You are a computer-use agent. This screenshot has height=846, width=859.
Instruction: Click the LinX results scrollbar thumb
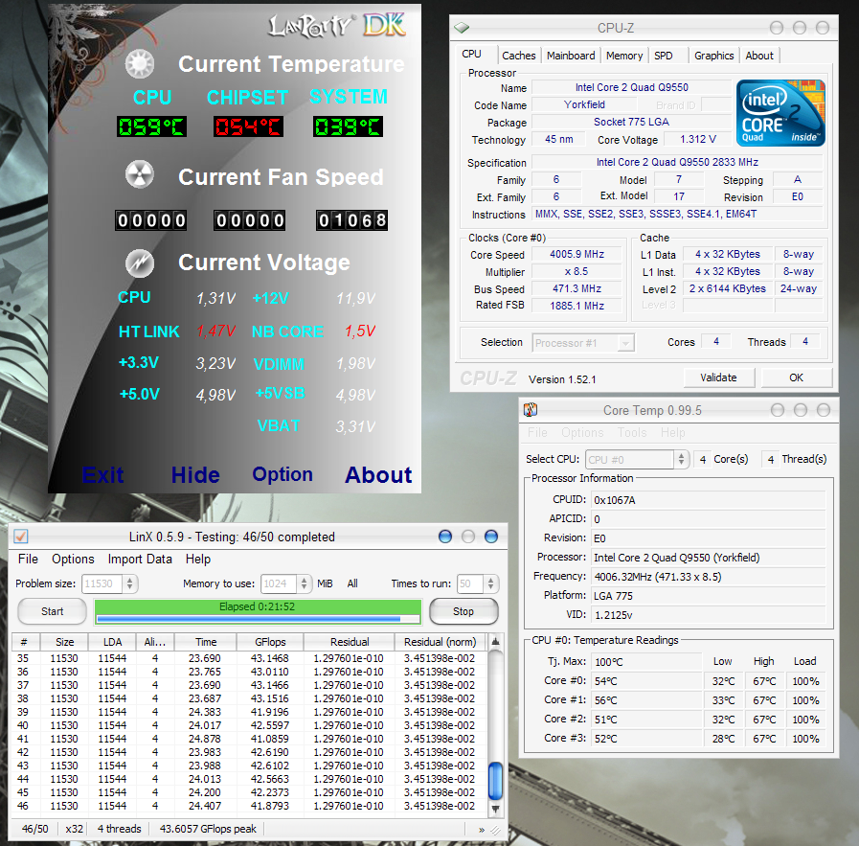point(495,782)
